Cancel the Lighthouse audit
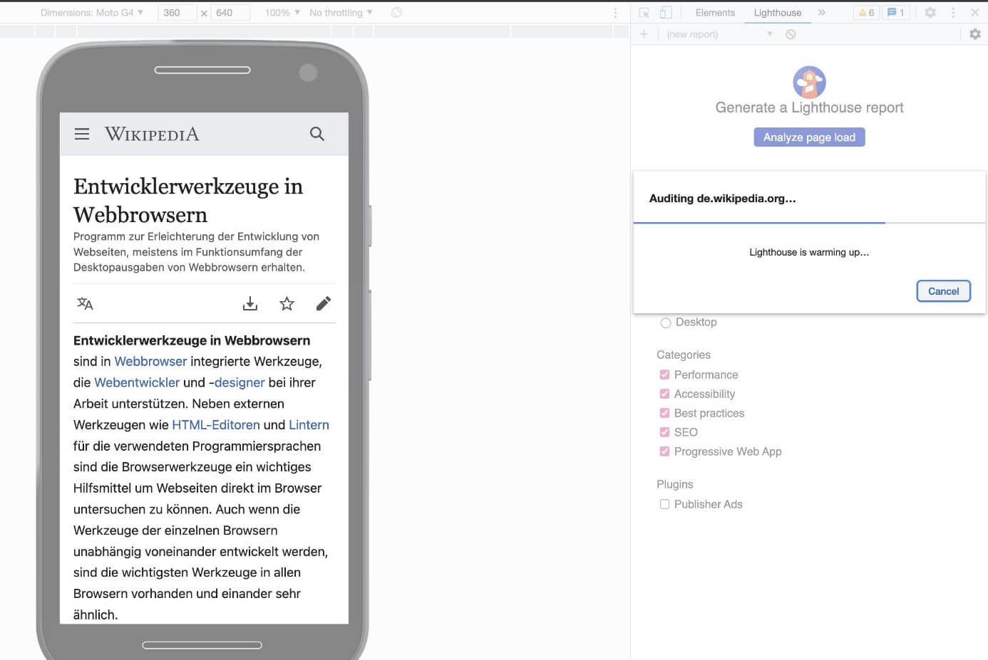988x660 pixels. tap(943, 291)
